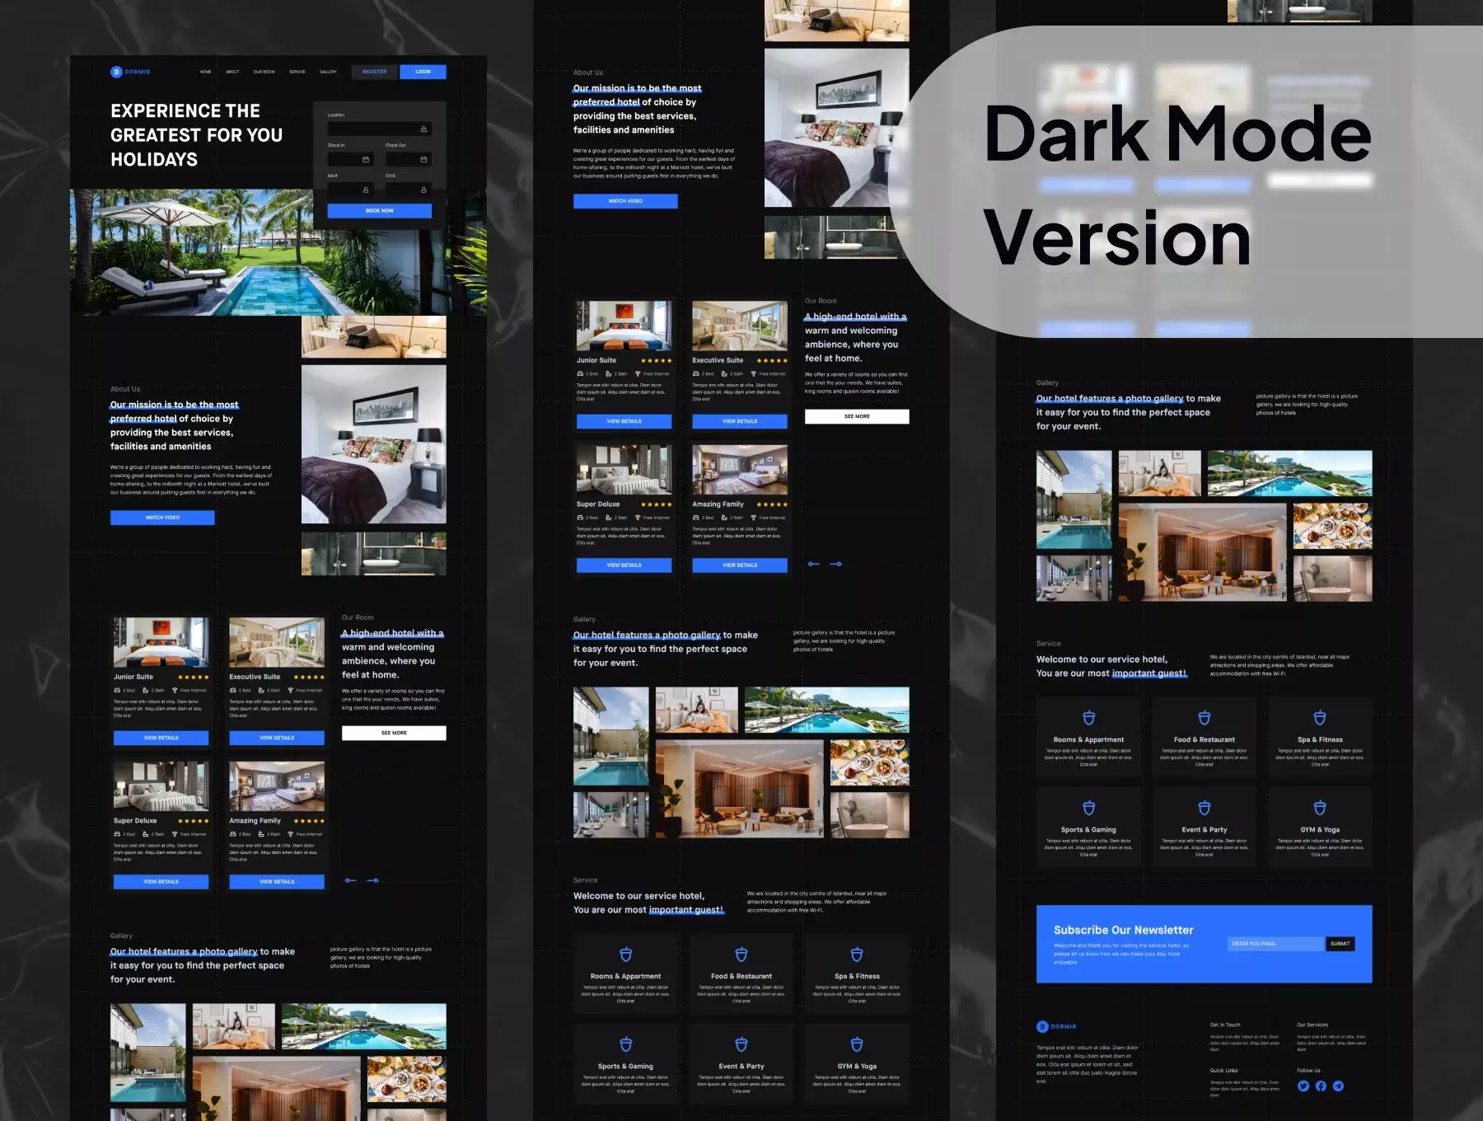Click the location pin icon in the booking form
The height and width of the screenshot is (1121, 1483).
click(423, 129)
